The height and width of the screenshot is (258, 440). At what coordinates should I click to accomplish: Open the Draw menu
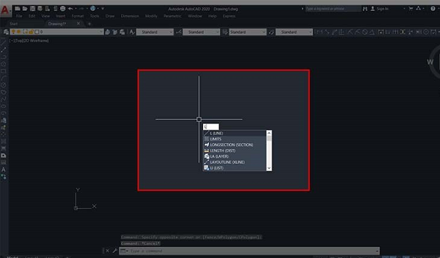click(110, 16)
